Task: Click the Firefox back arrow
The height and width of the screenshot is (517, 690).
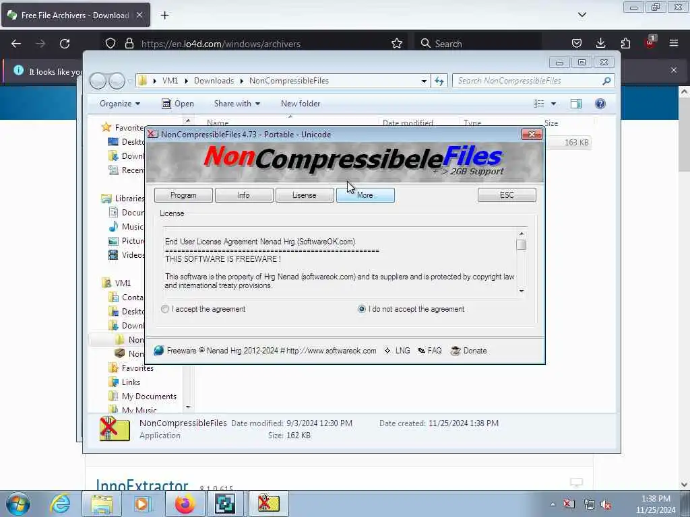Action: click(x=16, y=44)
